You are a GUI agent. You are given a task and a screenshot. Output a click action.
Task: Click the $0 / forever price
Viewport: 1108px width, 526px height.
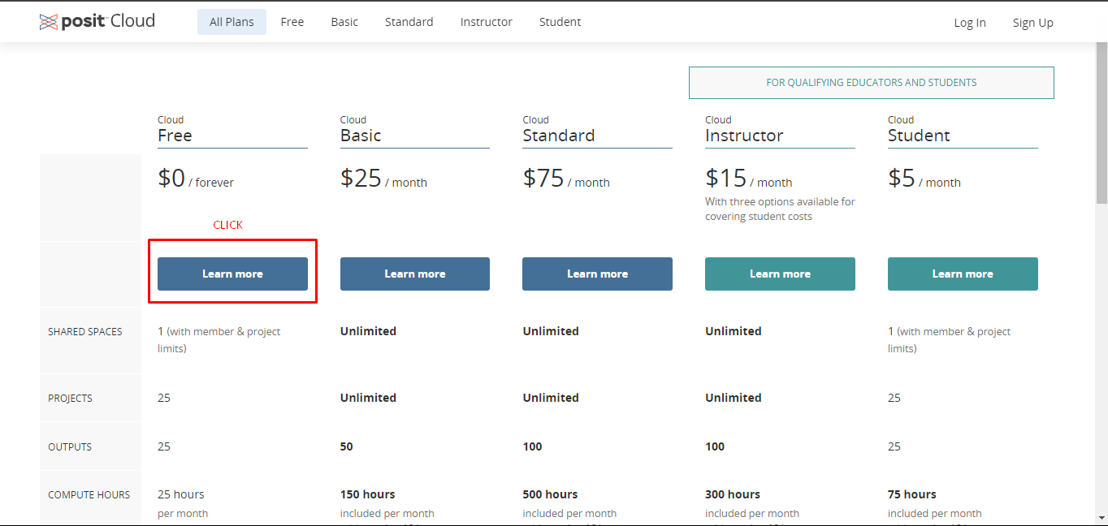point(196,179)
